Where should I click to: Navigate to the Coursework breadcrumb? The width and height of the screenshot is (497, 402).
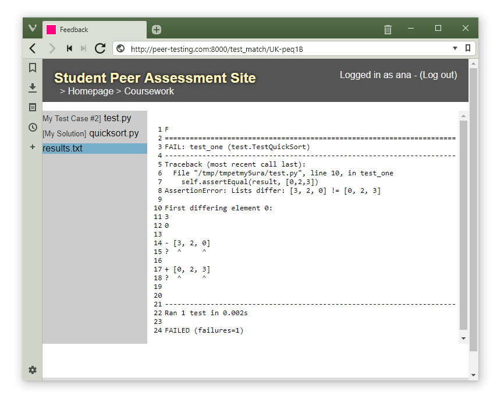pyautogui.click(x=149, y=91)
